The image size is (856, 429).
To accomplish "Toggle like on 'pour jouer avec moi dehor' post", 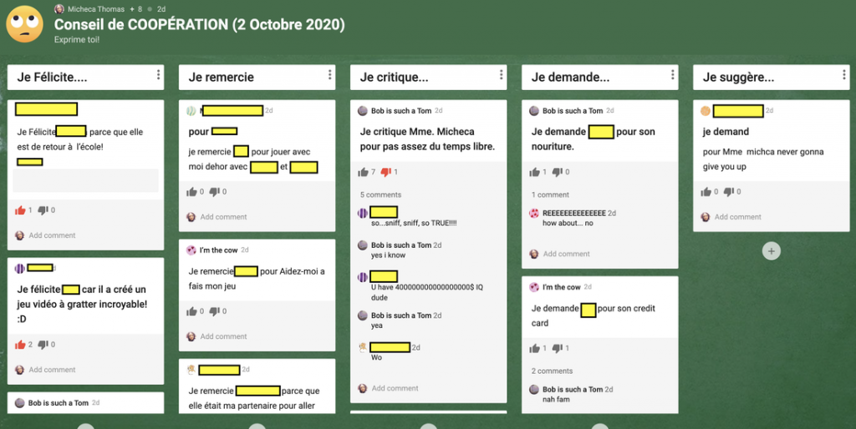I will (191, 192).
